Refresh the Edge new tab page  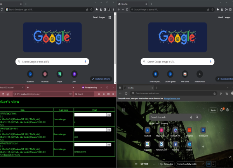point(126,94)
